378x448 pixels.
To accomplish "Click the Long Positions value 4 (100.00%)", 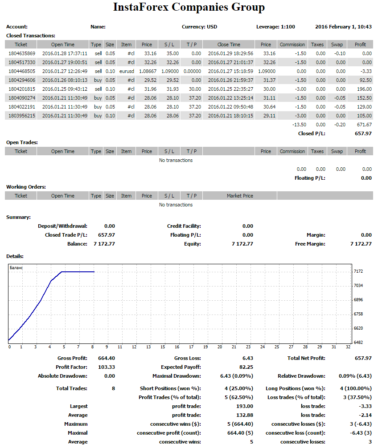I will [x=356, y=388].
